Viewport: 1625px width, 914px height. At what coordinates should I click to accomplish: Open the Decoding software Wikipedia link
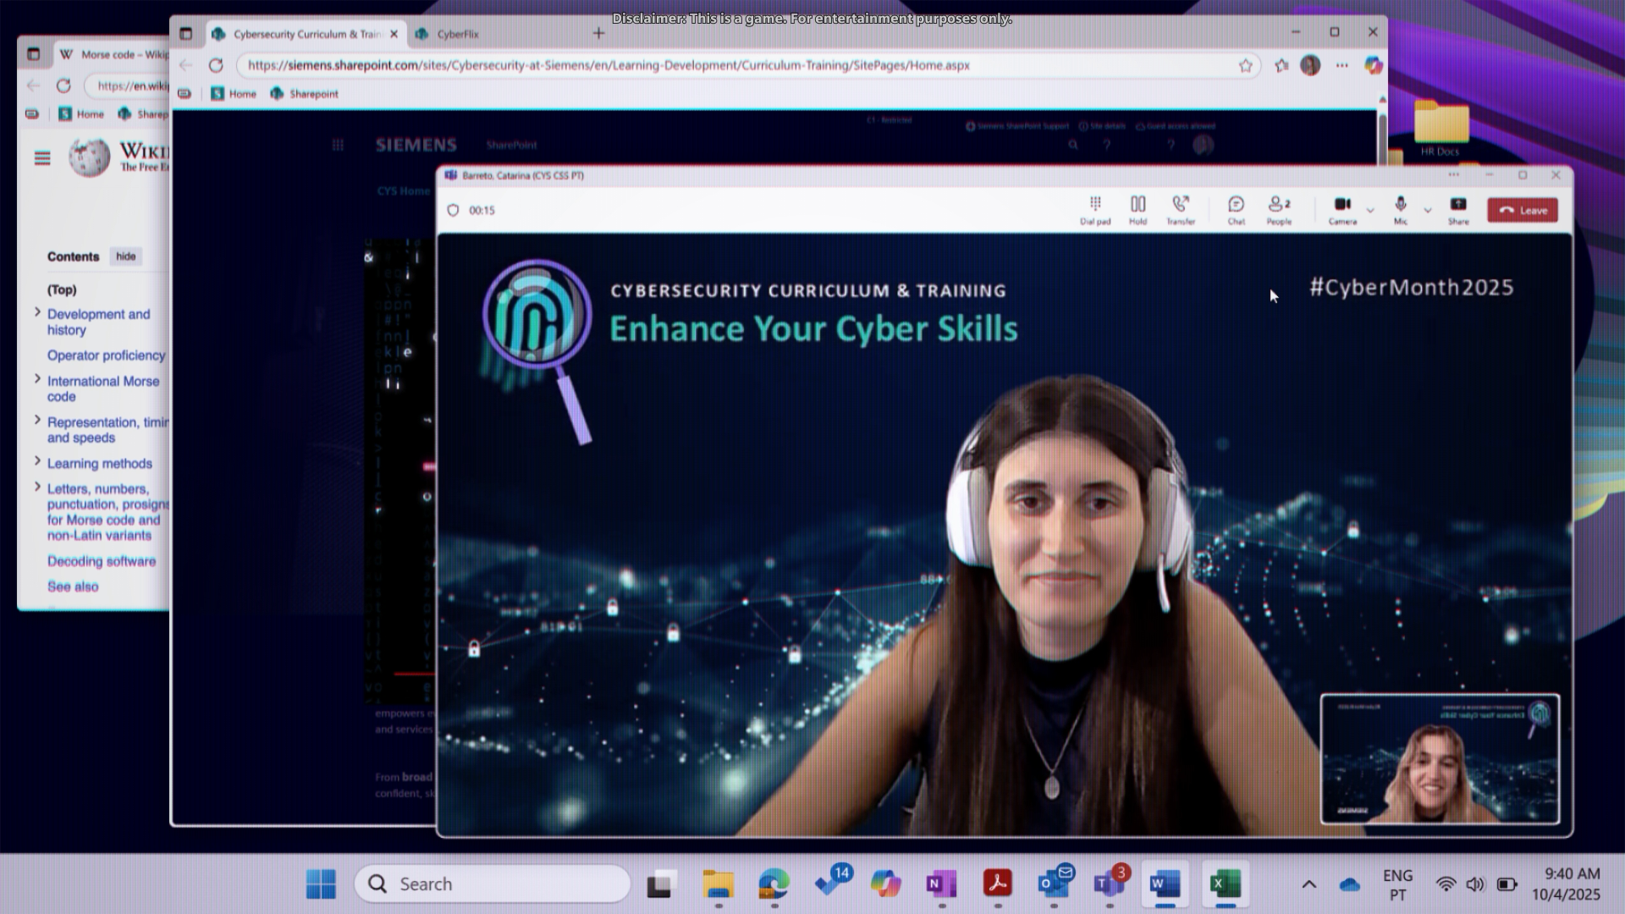101,561
